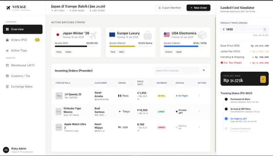
Task: Select the On Flight to JKT tracking step
Action: coord(238,119)
